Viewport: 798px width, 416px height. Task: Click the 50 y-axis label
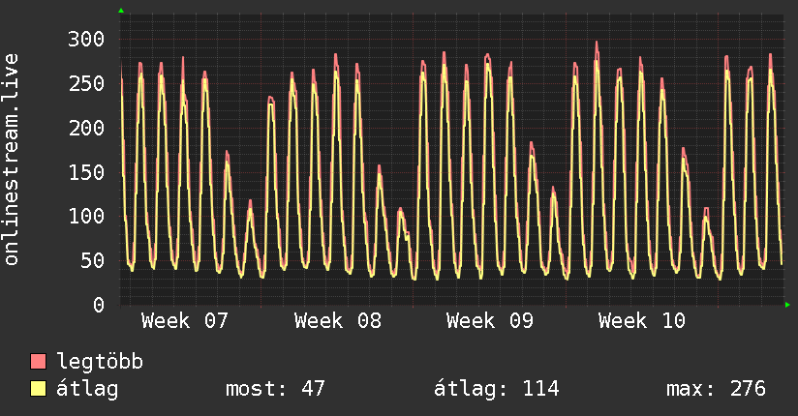(92, 260)
